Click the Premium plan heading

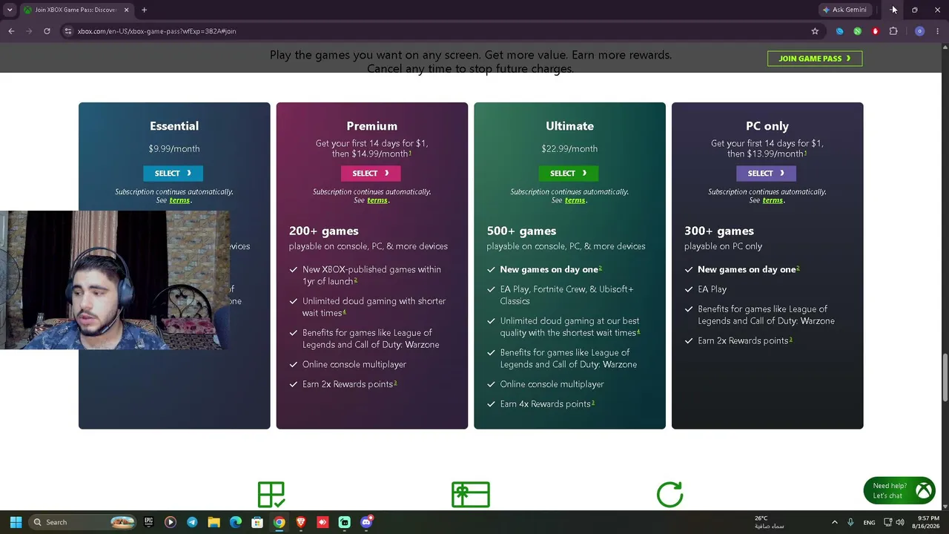click(371, 126)
